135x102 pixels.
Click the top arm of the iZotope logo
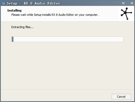pos(126,10)
